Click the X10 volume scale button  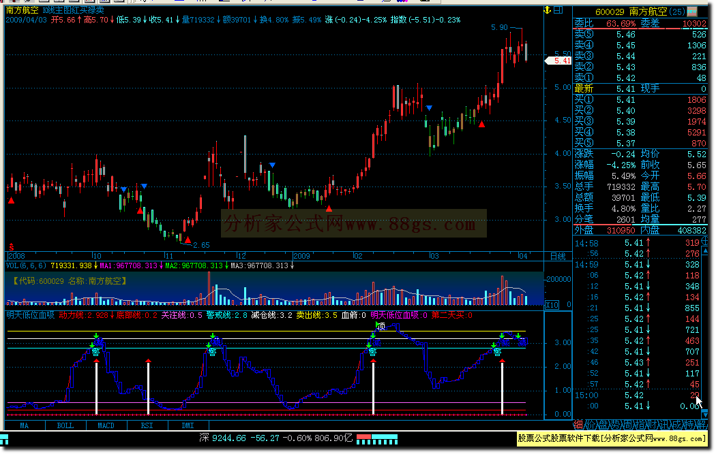[552, 305]
